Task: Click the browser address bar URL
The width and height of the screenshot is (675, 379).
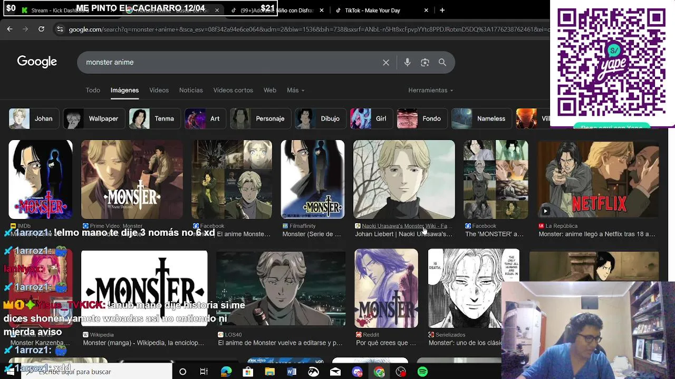Action: [x=308, y=29]
